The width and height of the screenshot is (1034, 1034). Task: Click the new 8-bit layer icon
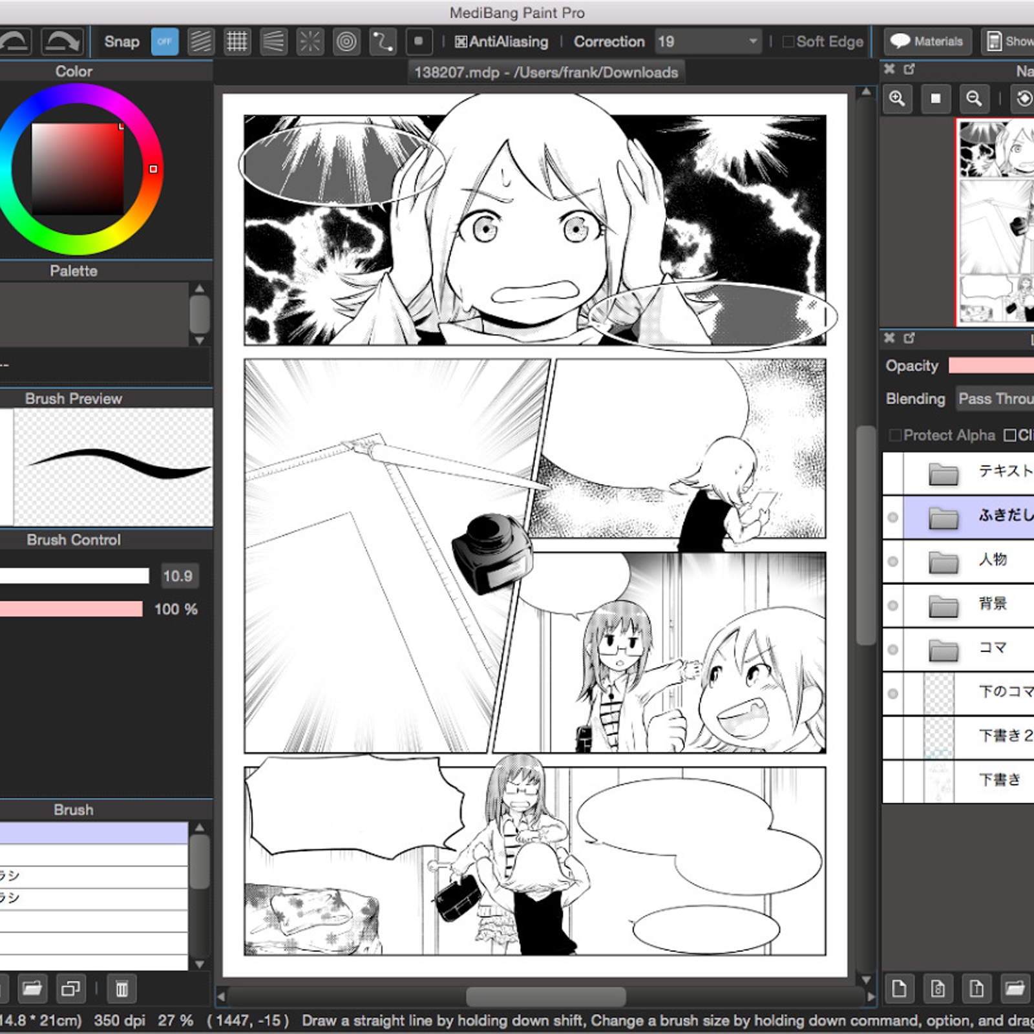(x=938, y=988)
